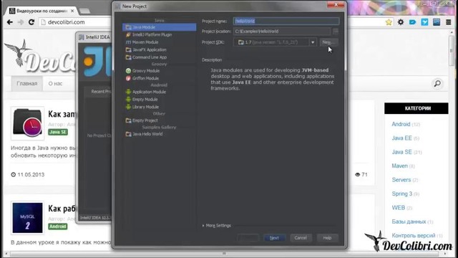The height and width of the screenshot is (258, 458).
Task: Bookmark page with star icon
Action: (x=389, y=22)
